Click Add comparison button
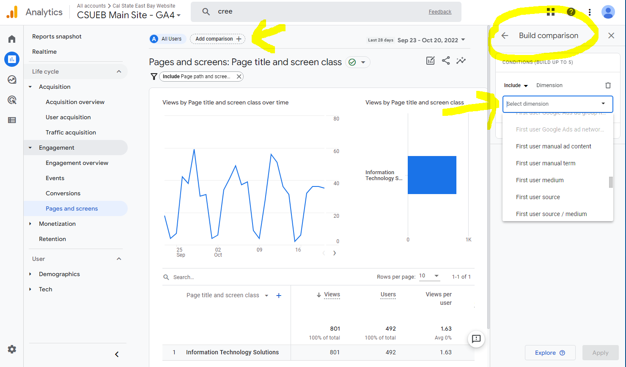626x367 pixels. [217, 39]
